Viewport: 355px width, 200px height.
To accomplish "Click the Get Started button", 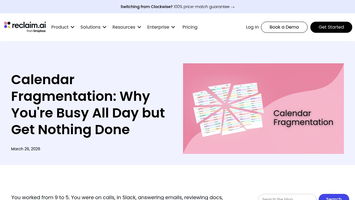I will point(331,27).
